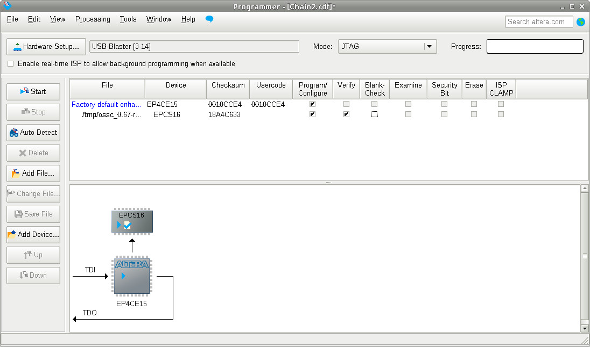
Task: Click the 0010CCE4 usercode cell
Action: pos(268,104)
